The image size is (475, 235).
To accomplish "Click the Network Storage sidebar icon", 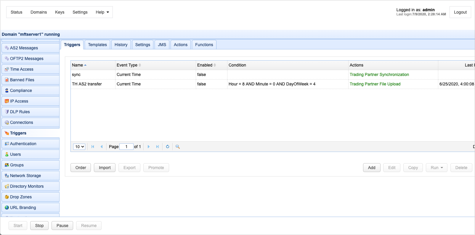I will 7,176.
